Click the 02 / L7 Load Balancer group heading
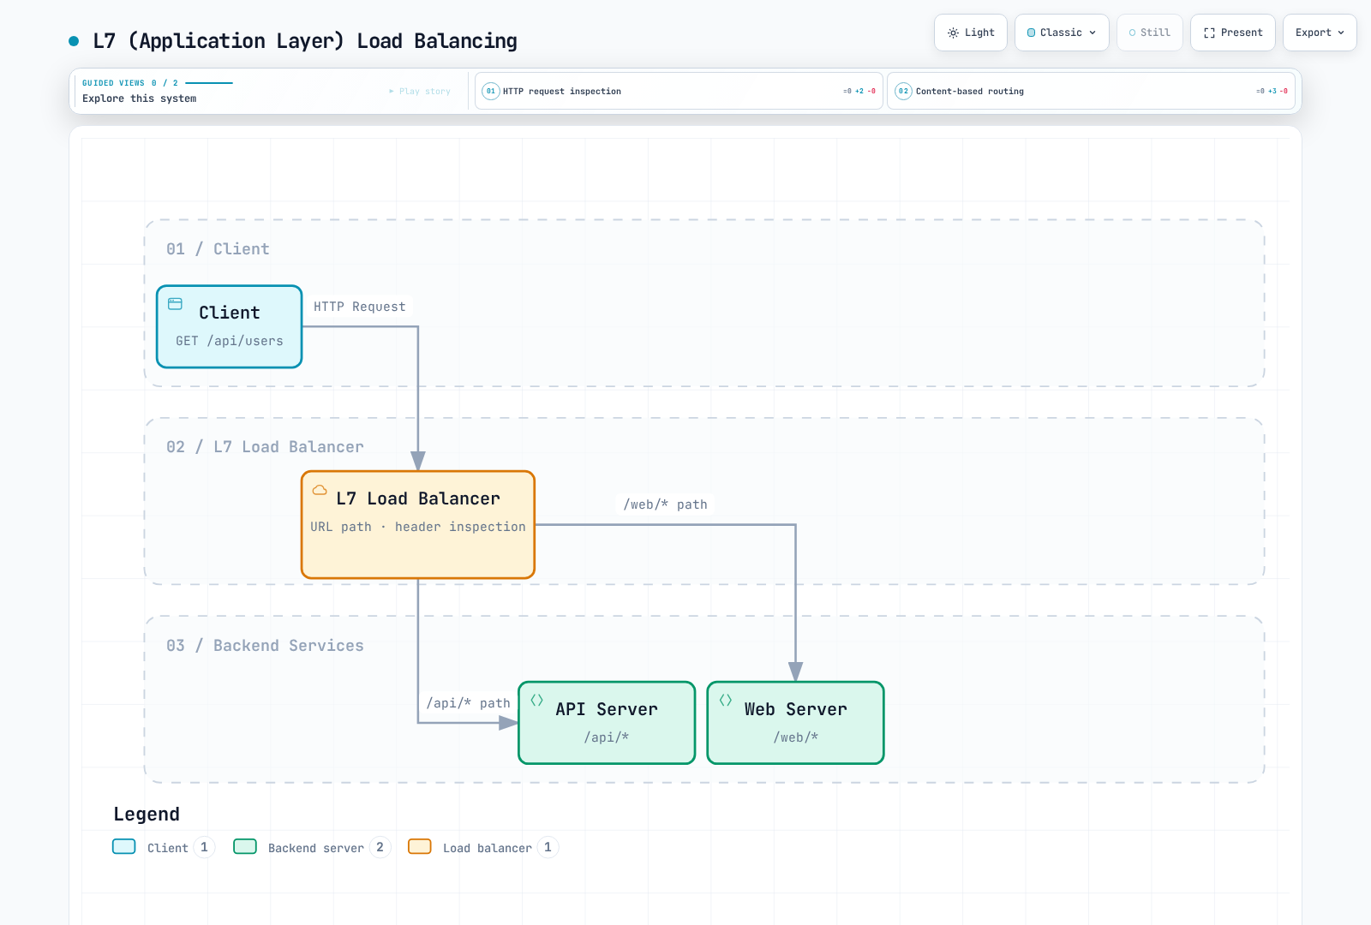 265,447
